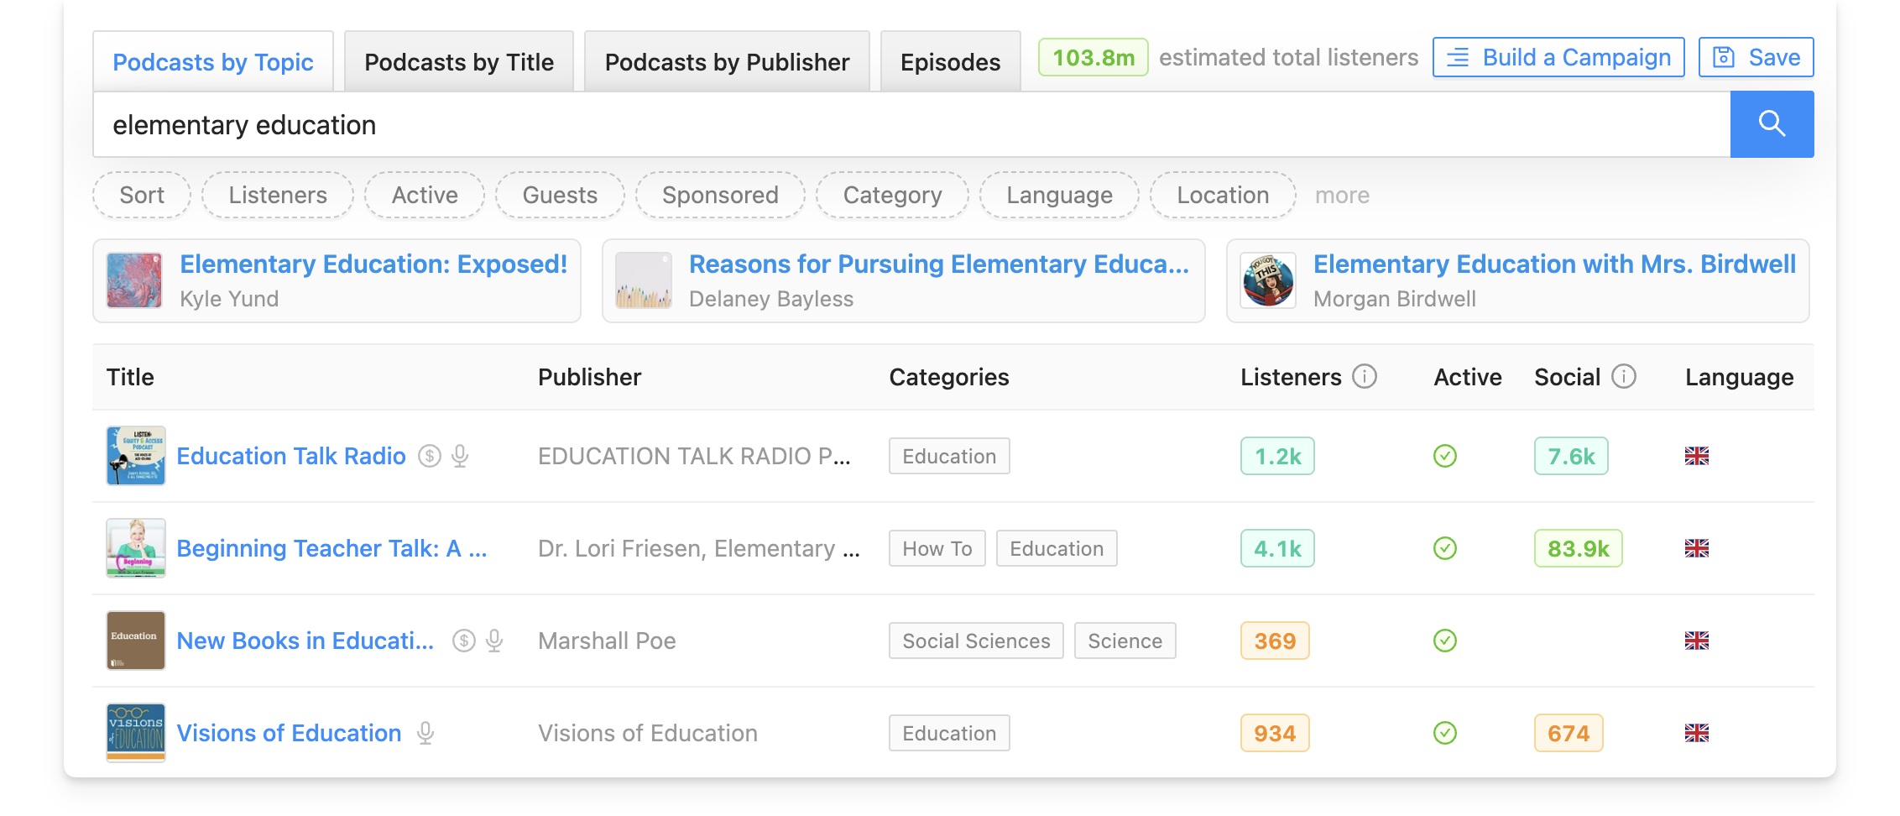The height and width of the screenshot is (816, 1900).
Task: Click the Save icon button top right
Action: [x=1756, y=57]
